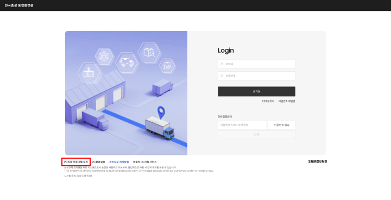Image resolution: width=391 pixels, height=200 pixels.
Task: Click the hand-truck cargo hexagon icon
Action: [x=167, y=66]
